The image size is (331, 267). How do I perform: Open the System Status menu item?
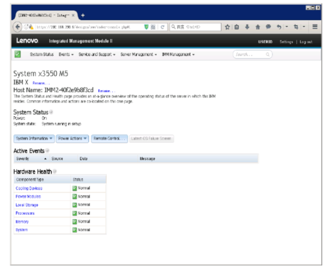point(42,54)
